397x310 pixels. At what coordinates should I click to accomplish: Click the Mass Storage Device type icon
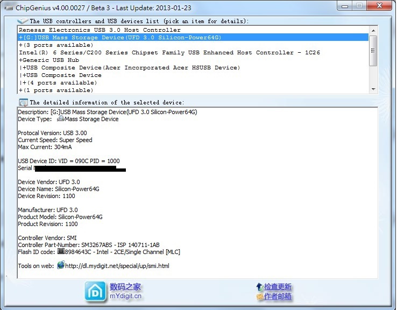(x=61, y=118)
